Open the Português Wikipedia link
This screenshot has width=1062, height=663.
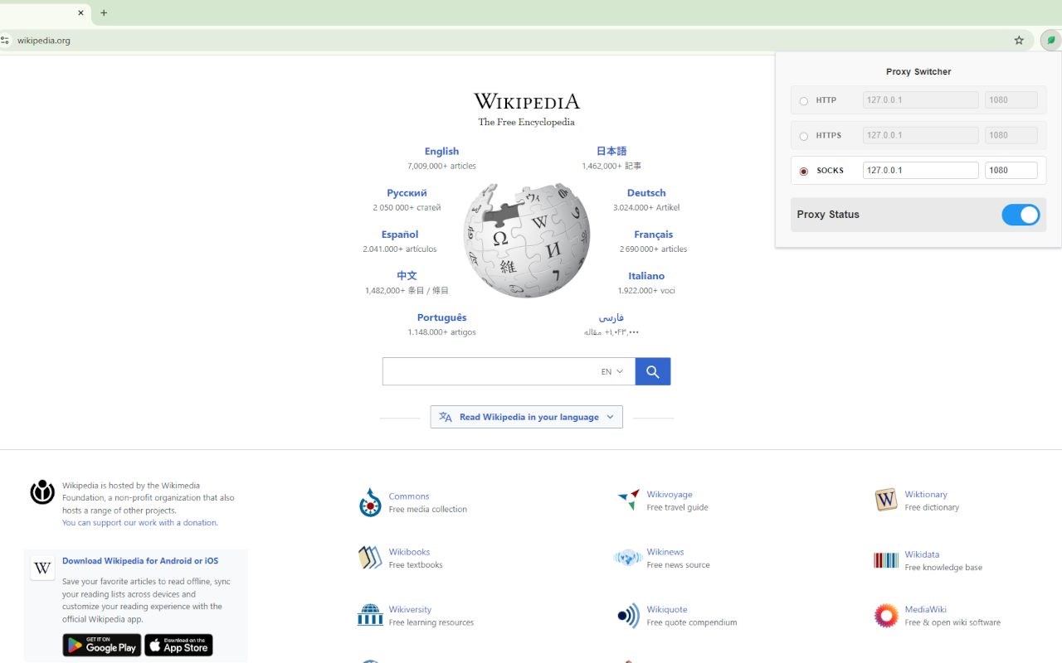point(441,317)
